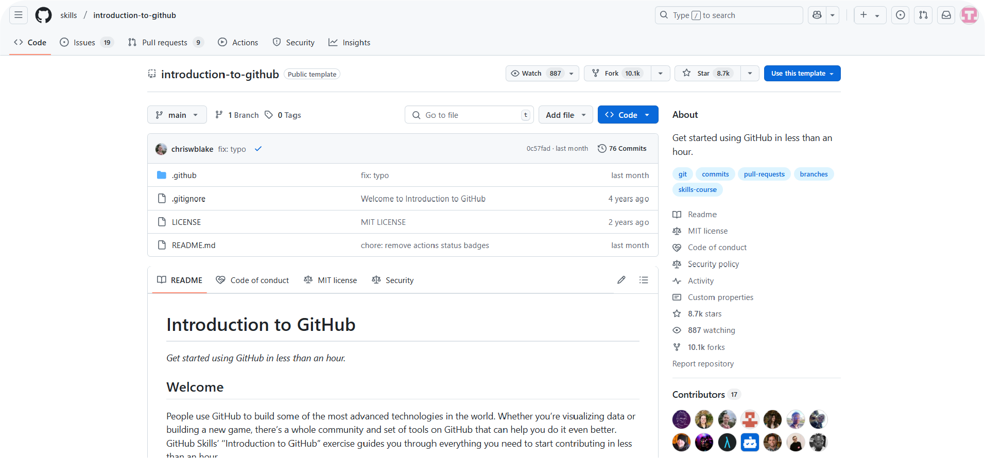Screen dimensions: 985x458
Task: Open the notifications inbox icon
Action: coord(946,15)
